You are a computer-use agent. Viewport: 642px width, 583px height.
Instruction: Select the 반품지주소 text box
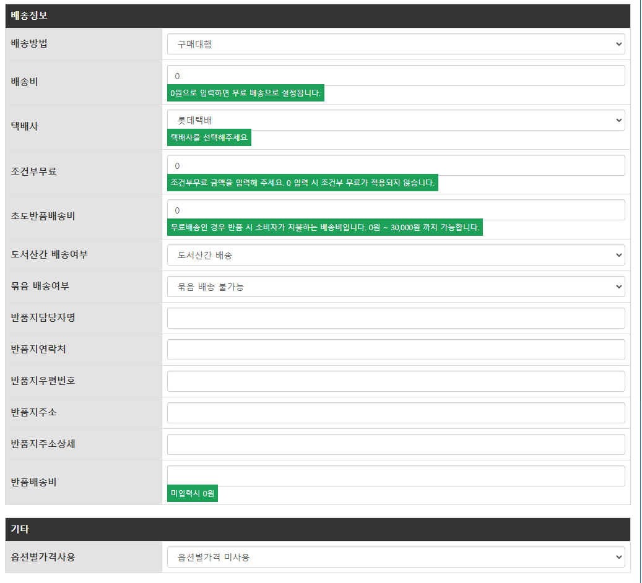(x=396, y=413)
